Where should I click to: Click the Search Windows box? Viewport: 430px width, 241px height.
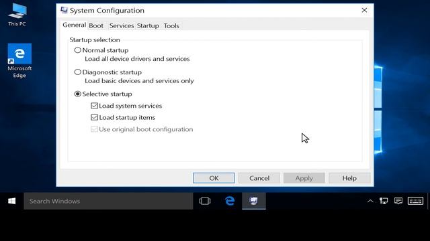[x=108, y=201]
